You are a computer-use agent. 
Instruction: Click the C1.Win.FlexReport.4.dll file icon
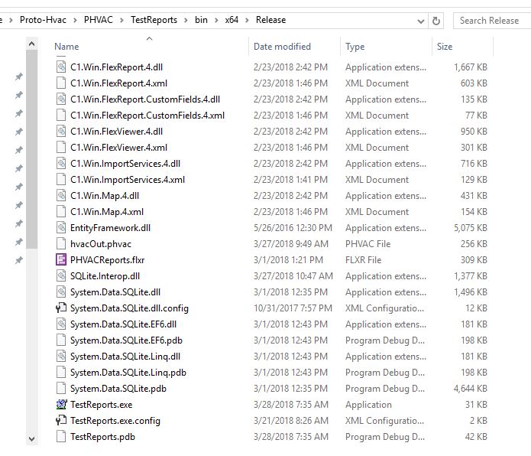61,67
